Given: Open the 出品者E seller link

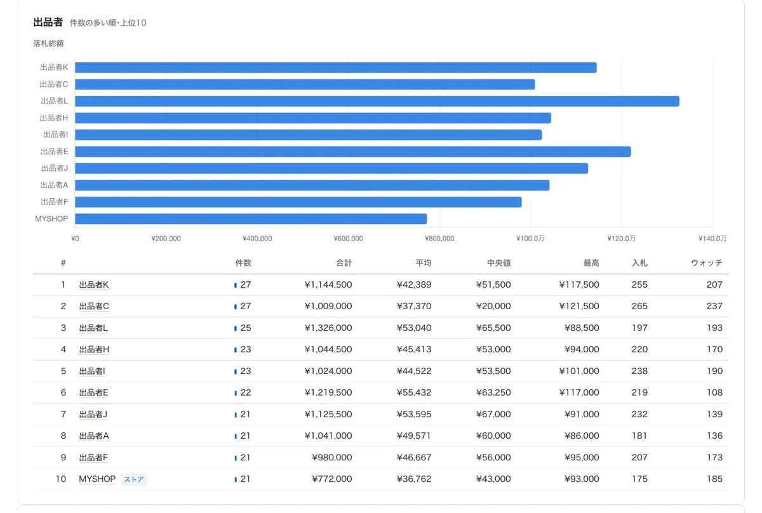Looking at the screenshot, I should (x=93, y=393).
